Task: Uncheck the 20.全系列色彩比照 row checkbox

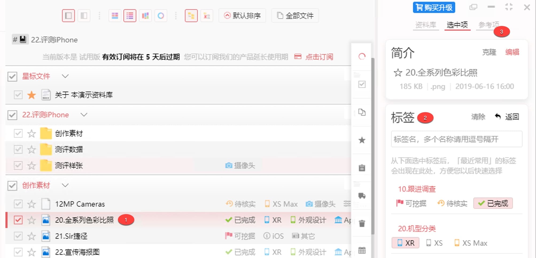Action: point(18,220)
